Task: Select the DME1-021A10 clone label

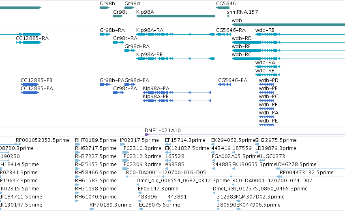Action: coord(163,131)
